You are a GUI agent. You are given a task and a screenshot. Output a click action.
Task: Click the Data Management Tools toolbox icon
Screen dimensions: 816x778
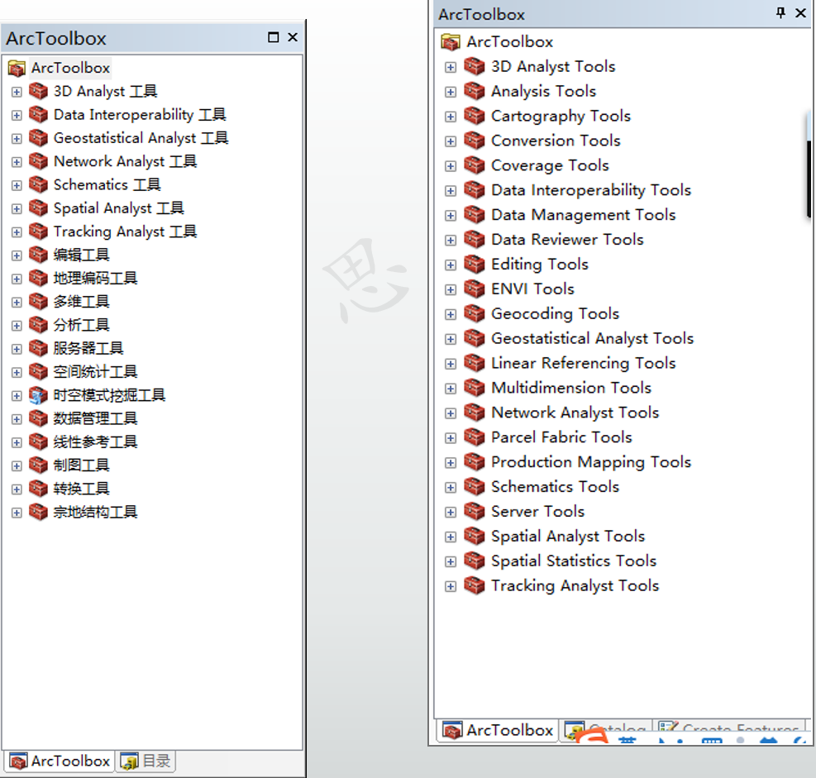pos(474,215)
